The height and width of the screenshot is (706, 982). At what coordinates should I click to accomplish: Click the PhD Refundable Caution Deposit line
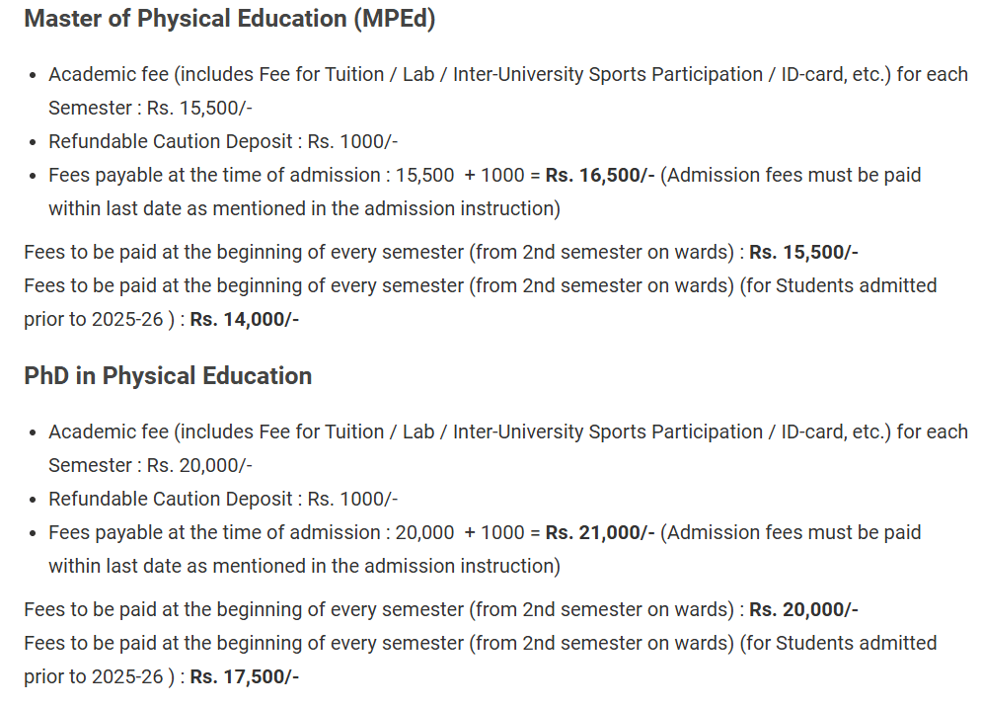pos(223,499)
